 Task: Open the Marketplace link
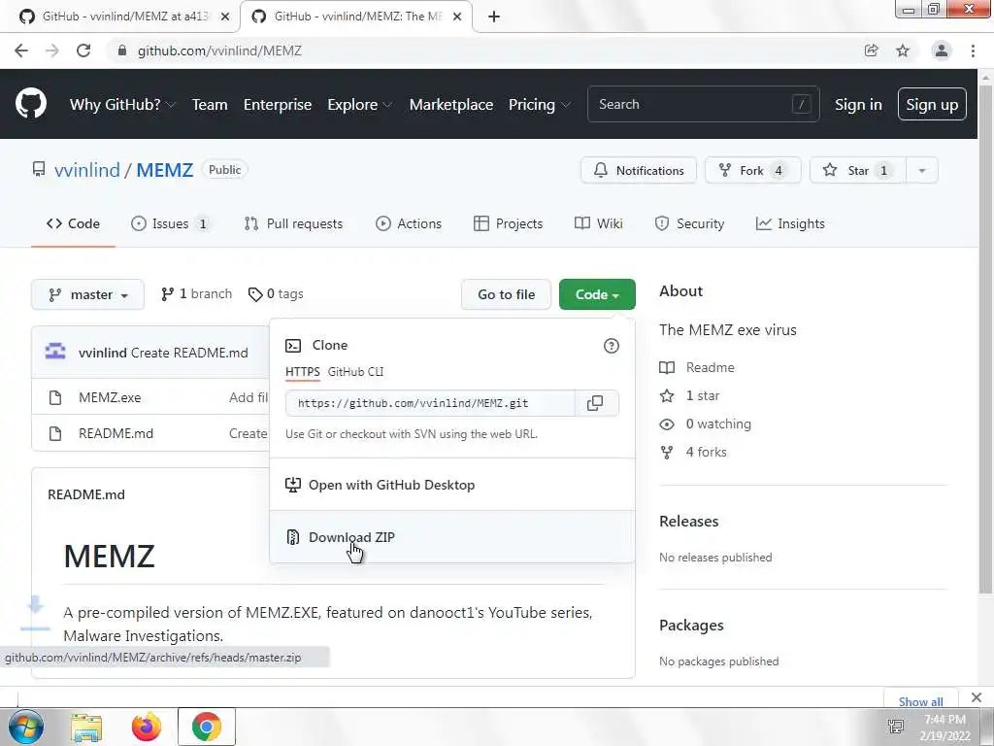450,105
